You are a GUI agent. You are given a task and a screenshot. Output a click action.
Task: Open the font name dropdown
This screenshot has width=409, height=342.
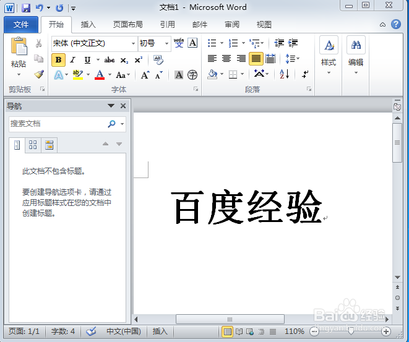tap(133, 43)
